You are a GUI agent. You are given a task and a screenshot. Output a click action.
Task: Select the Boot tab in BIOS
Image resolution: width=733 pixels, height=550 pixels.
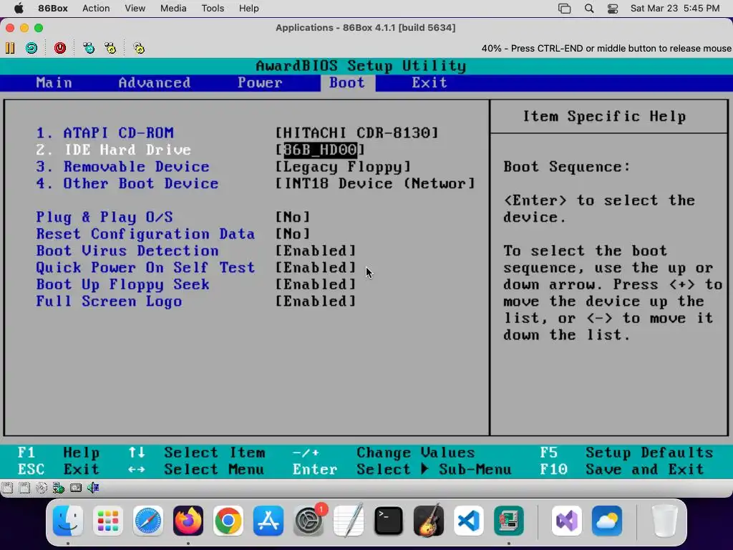click(347, 83)
